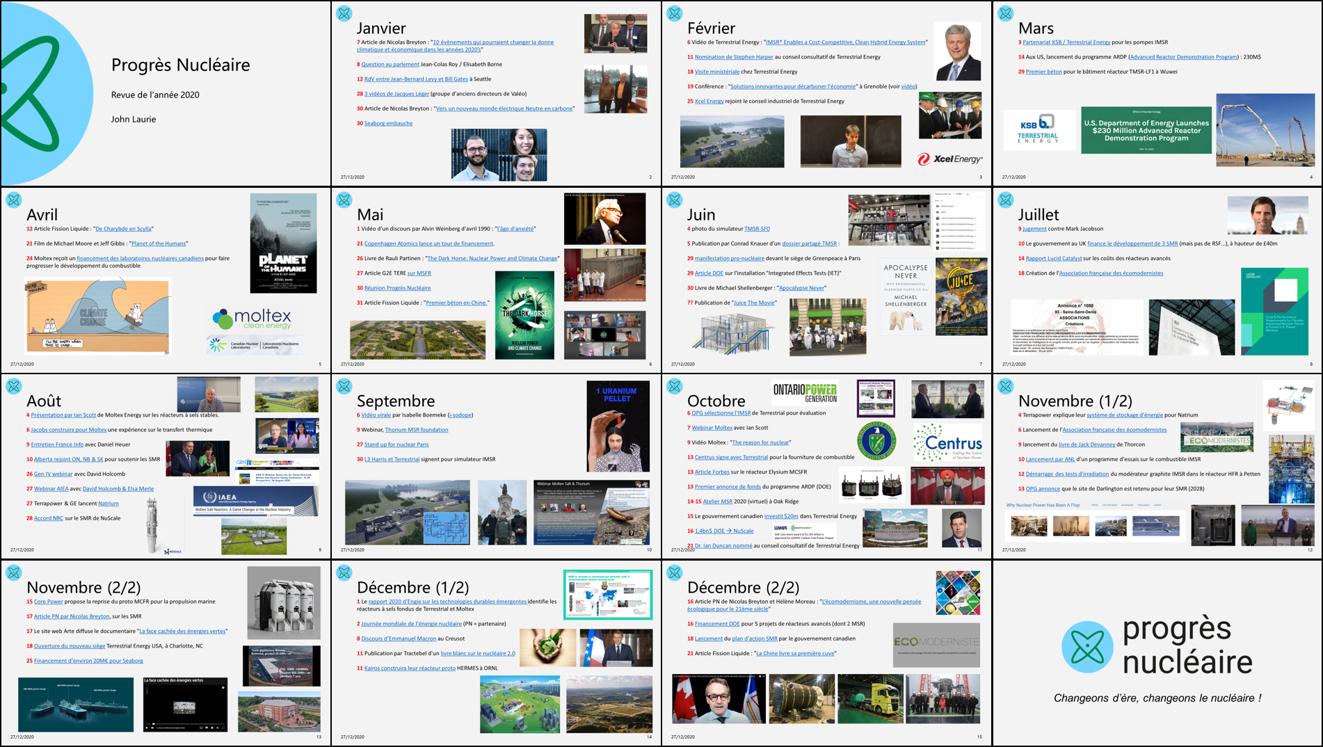The width and height of the screenshot is (1323, 747).
Task: Click the atom logo on the Août slide
Action: click(x=13, y=387)
